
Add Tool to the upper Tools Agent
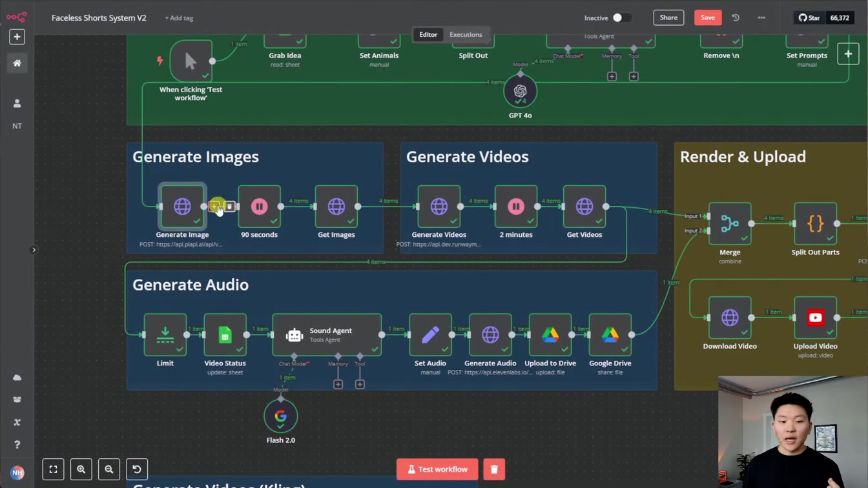pyautogui.click(x=634, y=76)
